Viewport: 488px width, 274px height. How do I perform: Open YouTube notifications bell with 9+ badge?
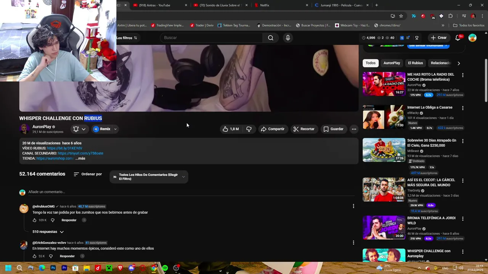pos(458,38)
